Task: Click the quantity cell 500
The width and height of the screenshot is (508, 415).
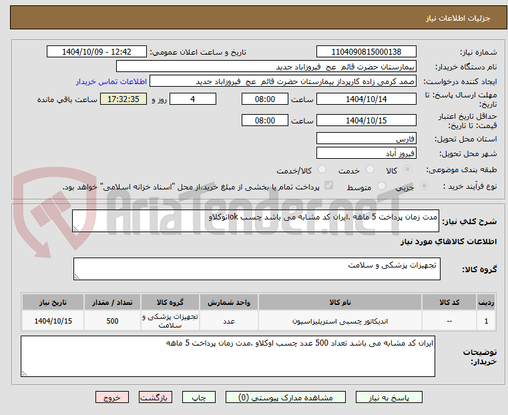Action: click(112, 321)
